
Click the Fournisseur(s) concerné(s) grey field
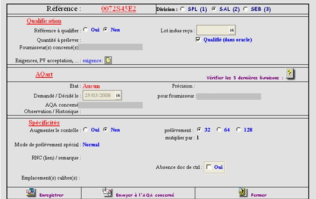110,47
